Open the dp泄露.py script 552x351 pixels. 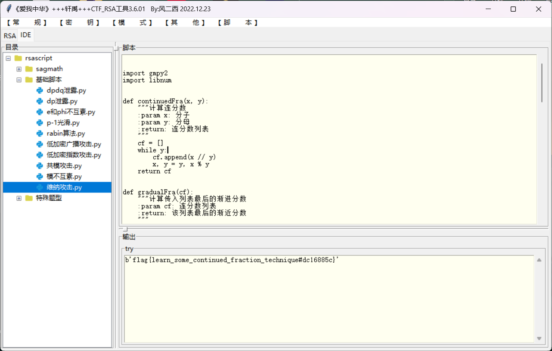(x=62, y=101)
